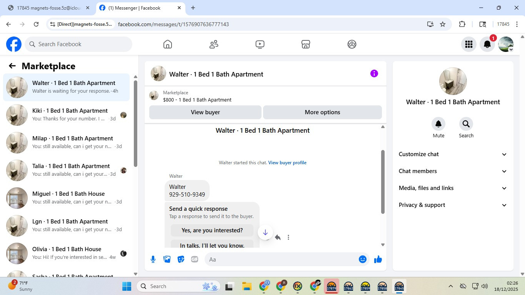The height and width of the screenshot is (295, 525).
Task: Expand Media, files and links section
Action: click(453, 188)
